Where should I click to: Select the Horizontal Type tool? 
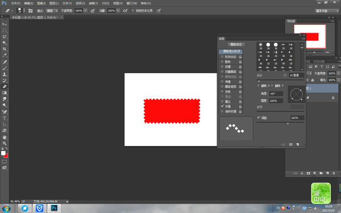5,118
